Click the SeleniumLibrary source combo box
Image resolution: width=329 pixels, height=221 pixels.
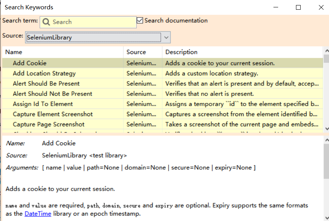[x=93, y=38]
